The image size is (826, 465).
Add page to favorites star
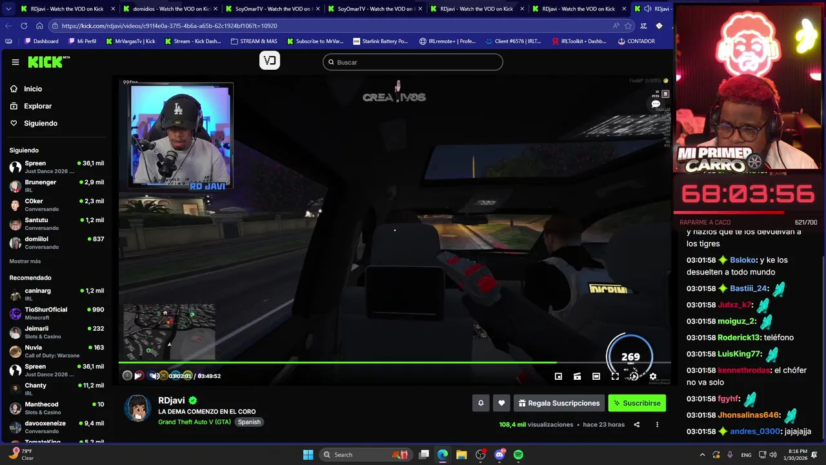click(x=628, y=26)
